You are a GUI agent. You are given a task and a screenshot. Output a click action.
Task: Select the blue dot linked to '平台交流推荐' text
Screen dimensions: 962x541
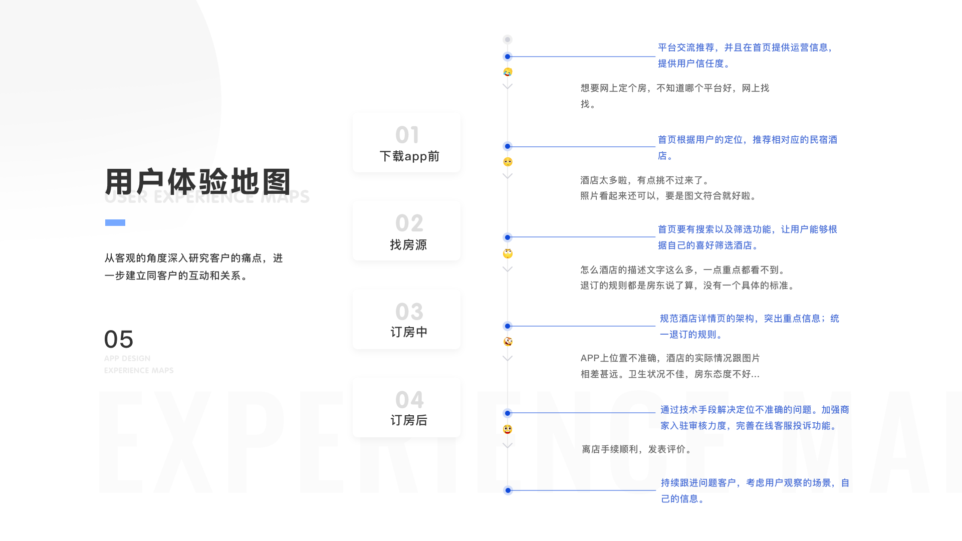tap(508, 57)
